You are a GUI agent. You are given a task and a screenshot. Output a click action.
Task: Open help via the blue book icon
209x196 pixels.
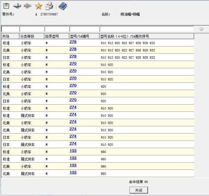[63, 6]
